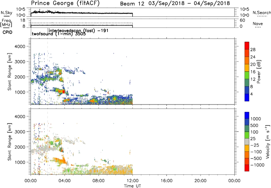Click the dotted Nave line in frequency panel

pos(82,23)
